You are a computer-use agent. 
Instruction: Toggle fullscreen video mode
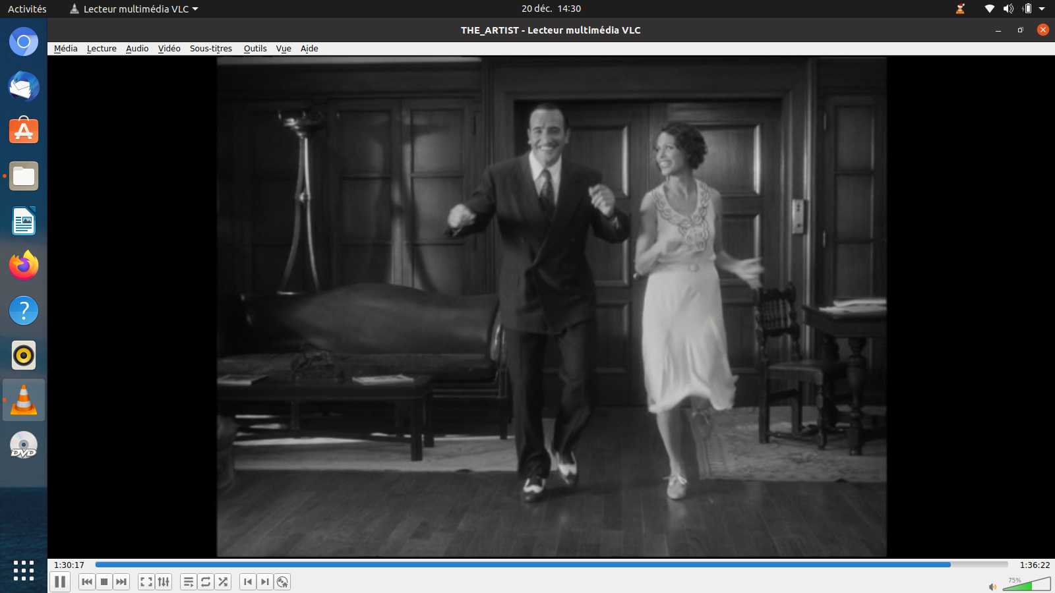click(x=146, y=582)
